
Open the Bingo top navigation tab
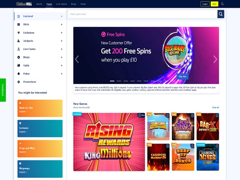pyautogui.click(x=74, y=4)
